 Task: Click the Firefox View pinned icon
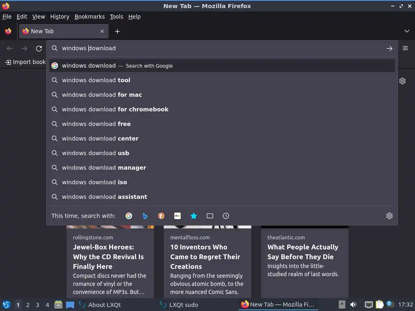[x=8, y=31]
